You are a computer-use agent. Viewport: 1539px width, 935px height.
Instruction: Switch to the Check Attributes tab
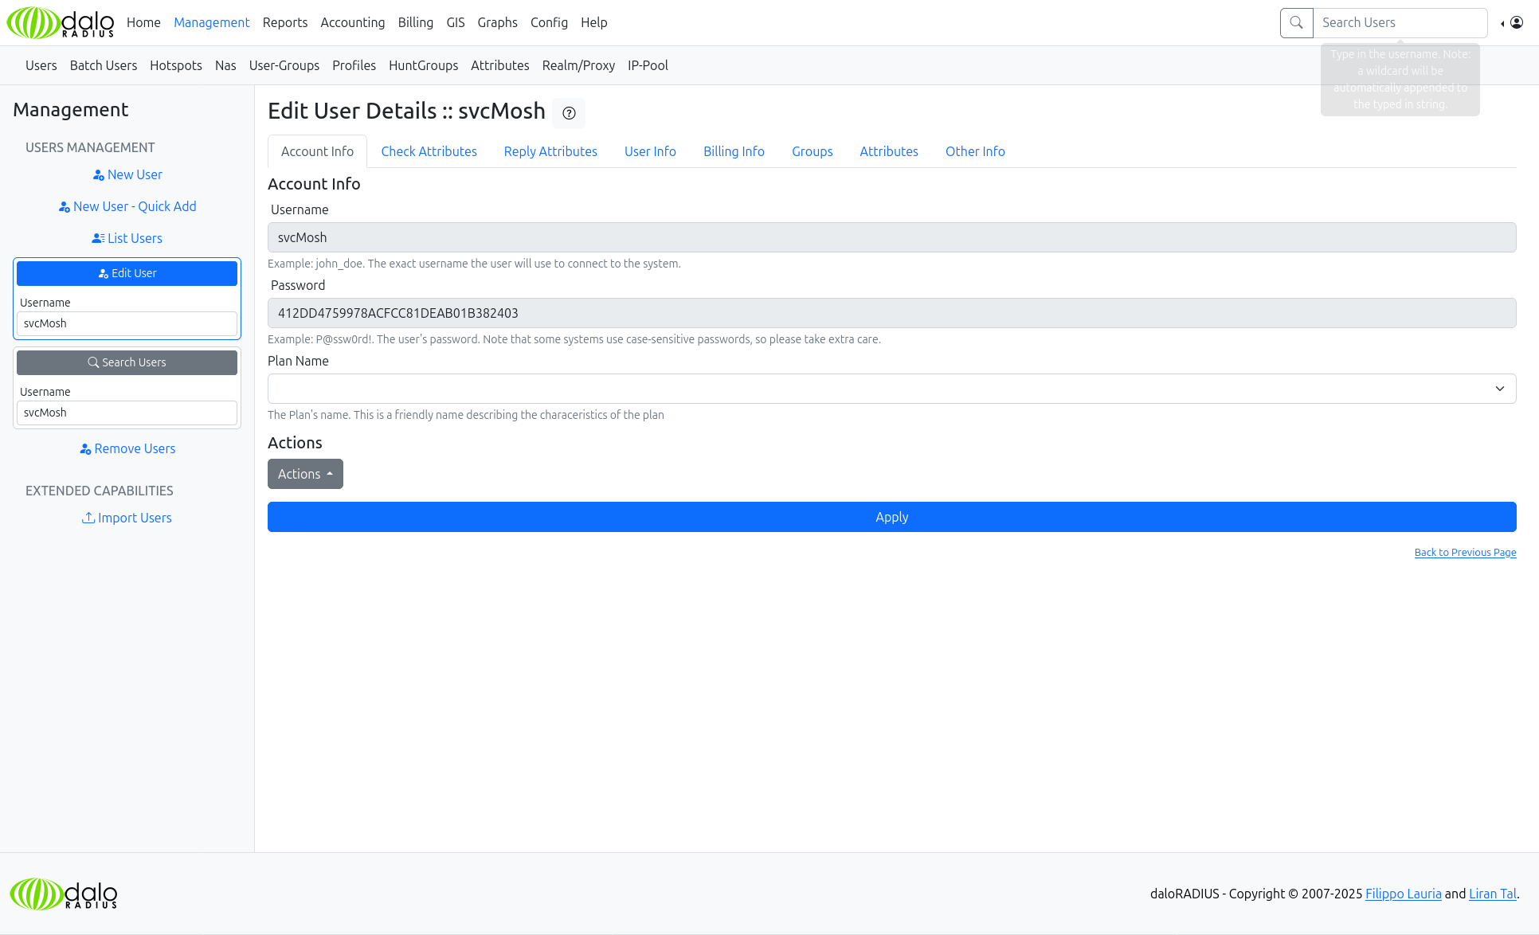pyautogui.click(x=429, y=151)
